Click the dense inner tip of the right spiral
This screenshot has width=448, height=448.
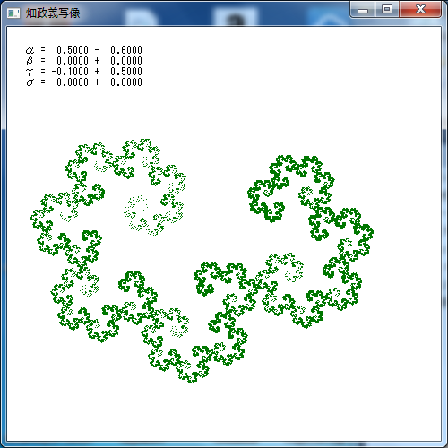[267, 206]
